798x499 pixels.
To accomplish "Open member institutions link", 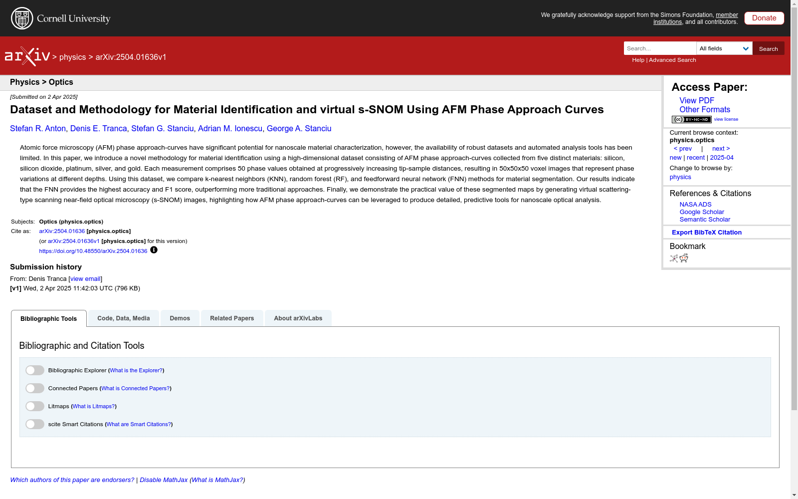I will point(696,18).
